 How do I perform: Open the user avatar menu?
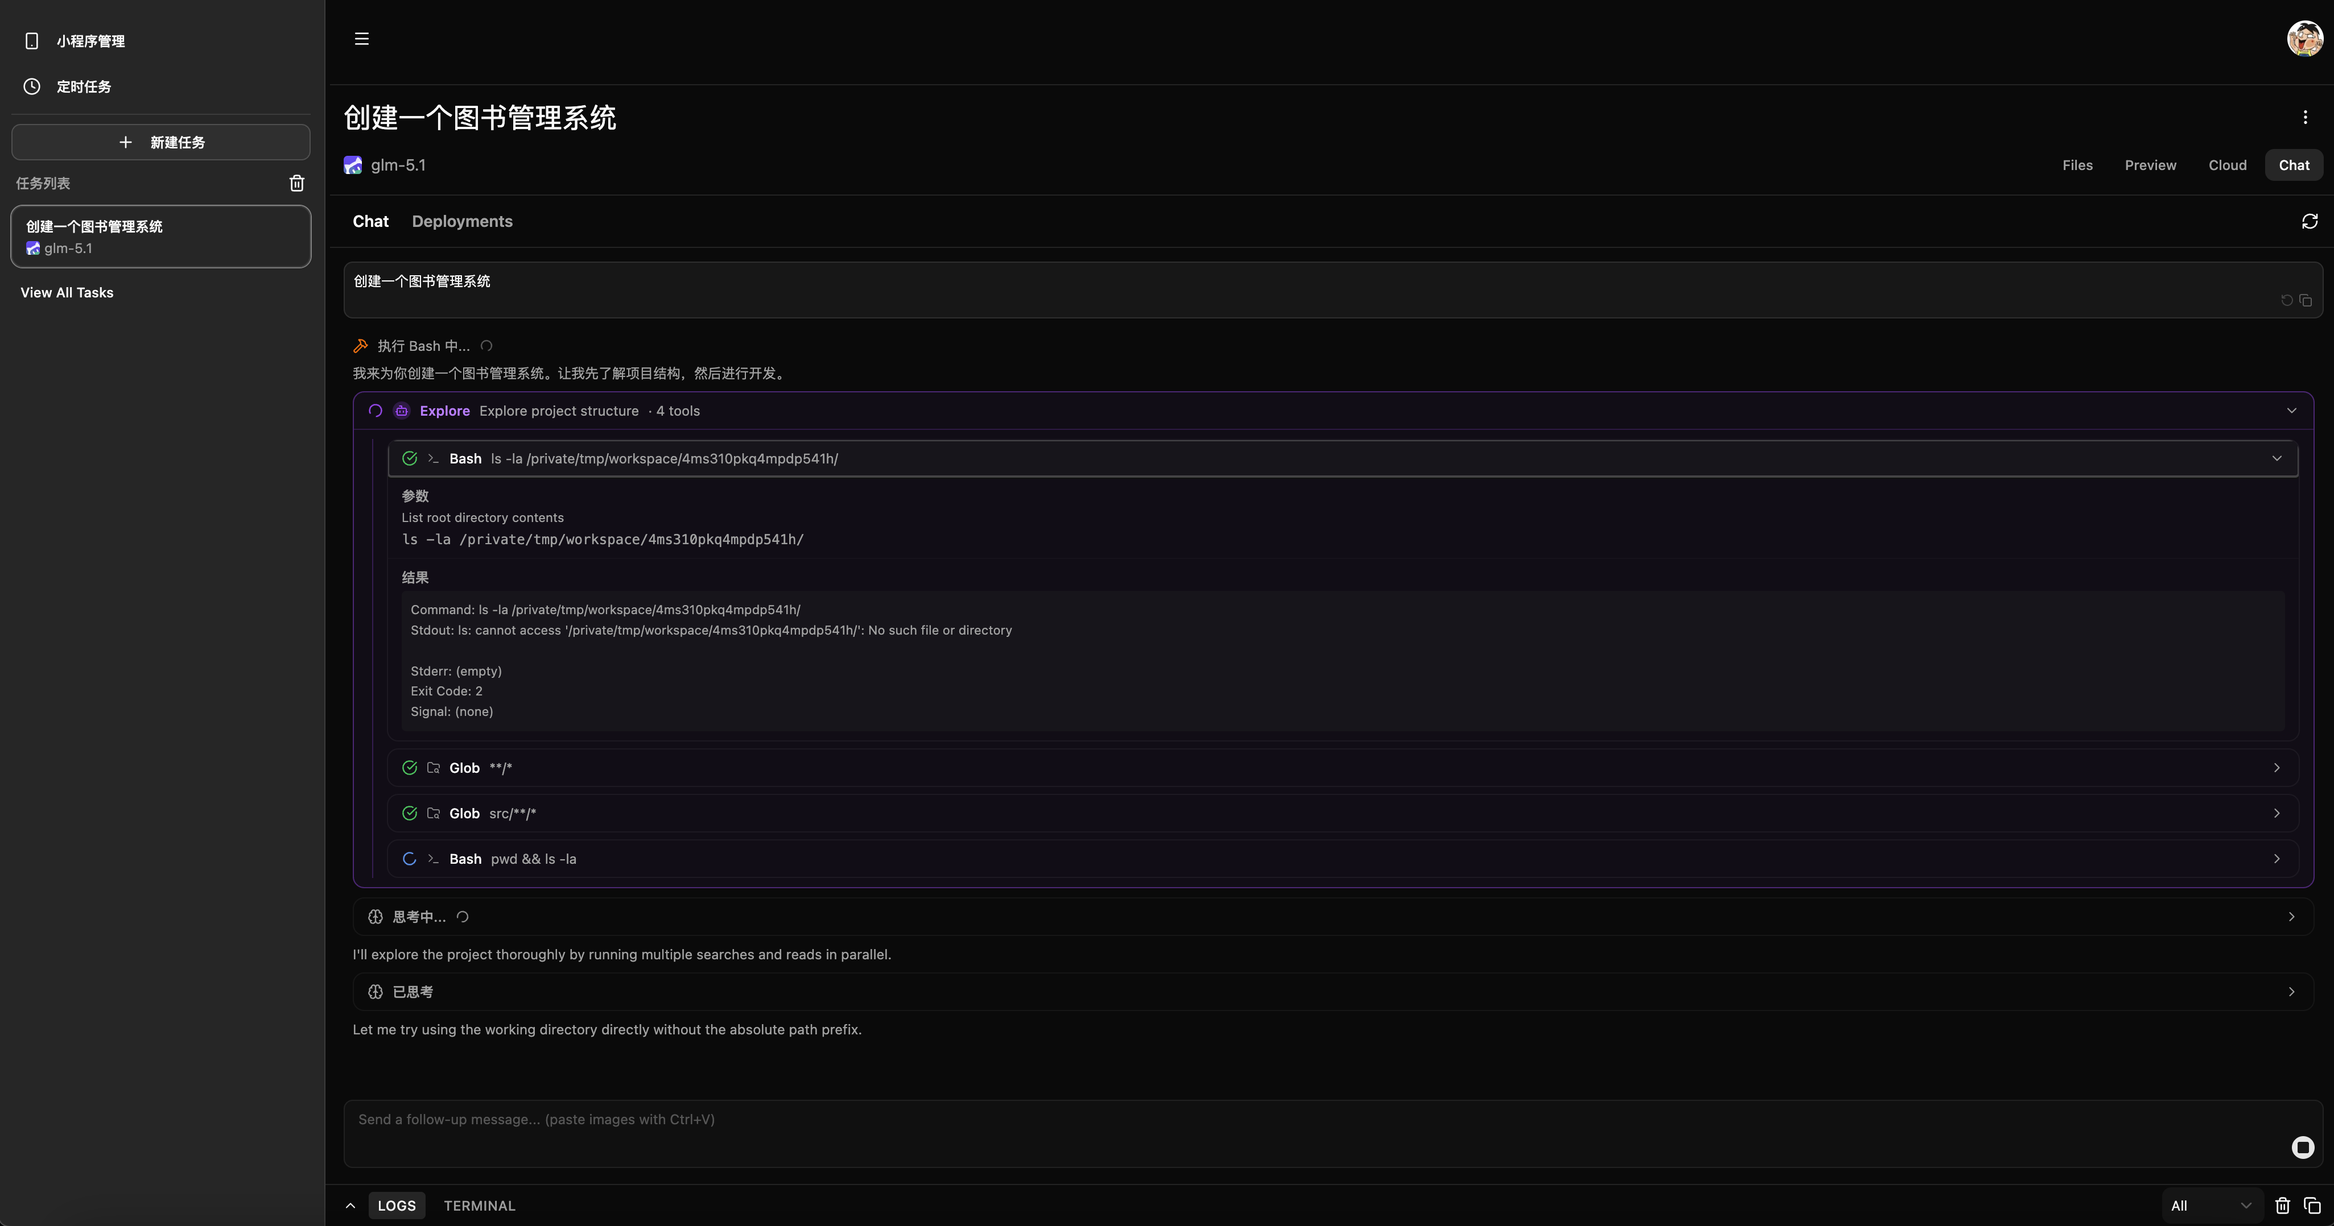[2304, 39]
